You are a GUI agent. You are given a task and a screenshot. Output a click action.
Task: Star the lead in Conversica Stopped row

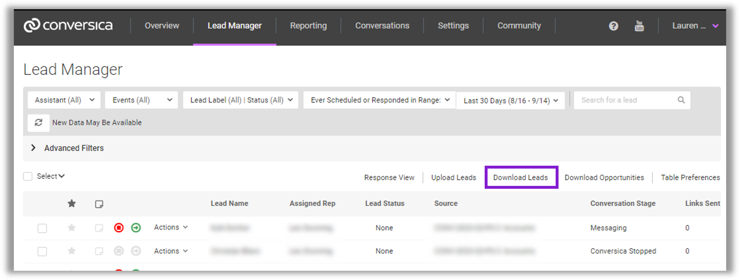(72, 251)
